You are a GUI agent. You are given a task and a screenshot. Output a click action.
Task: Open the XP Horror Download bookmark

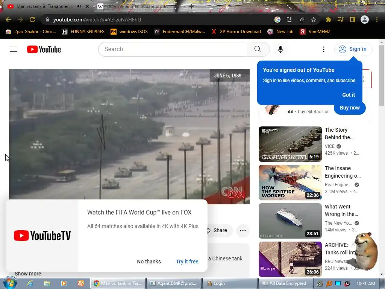pos(236,32)
